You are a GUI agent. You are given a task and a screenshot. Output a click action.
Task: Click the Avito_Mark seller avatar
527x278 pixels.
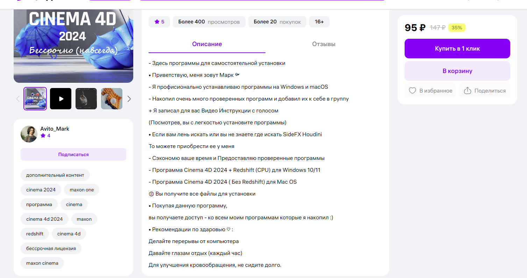tap(29, 134)
